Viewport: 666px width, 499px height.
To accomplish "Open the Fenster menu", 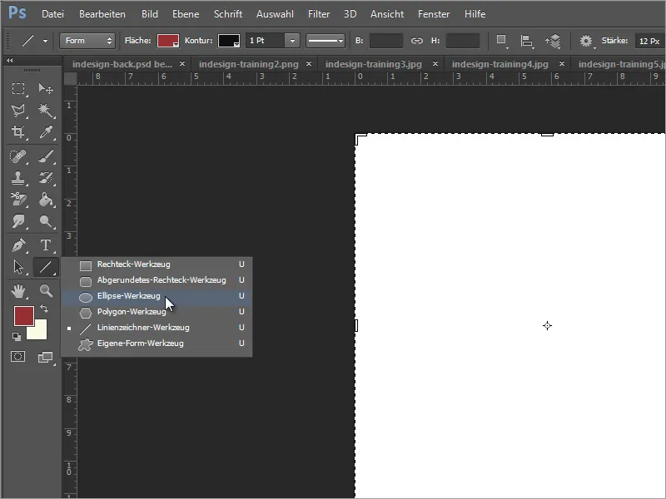I will tap(434, 14).
